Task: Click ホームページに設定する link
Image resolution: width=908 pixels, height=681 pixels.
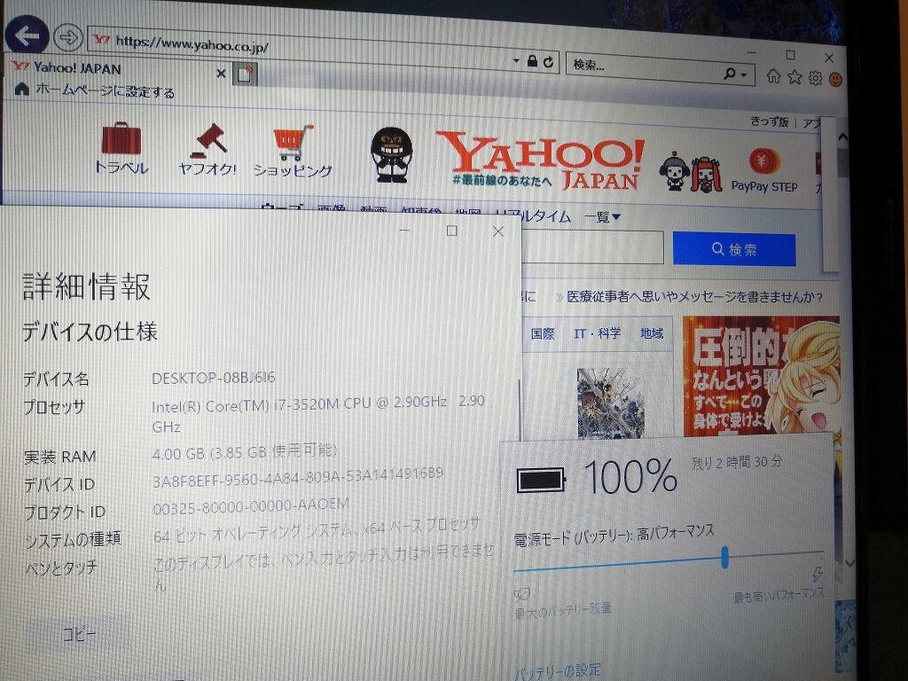Action: click(105, 90)
